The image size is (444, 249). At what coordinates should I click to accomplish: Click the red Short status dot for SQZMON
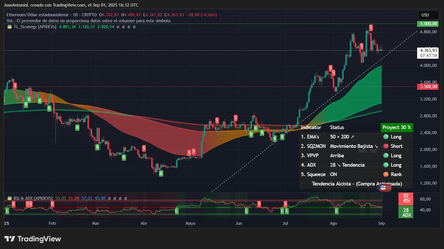coord(386,146)
